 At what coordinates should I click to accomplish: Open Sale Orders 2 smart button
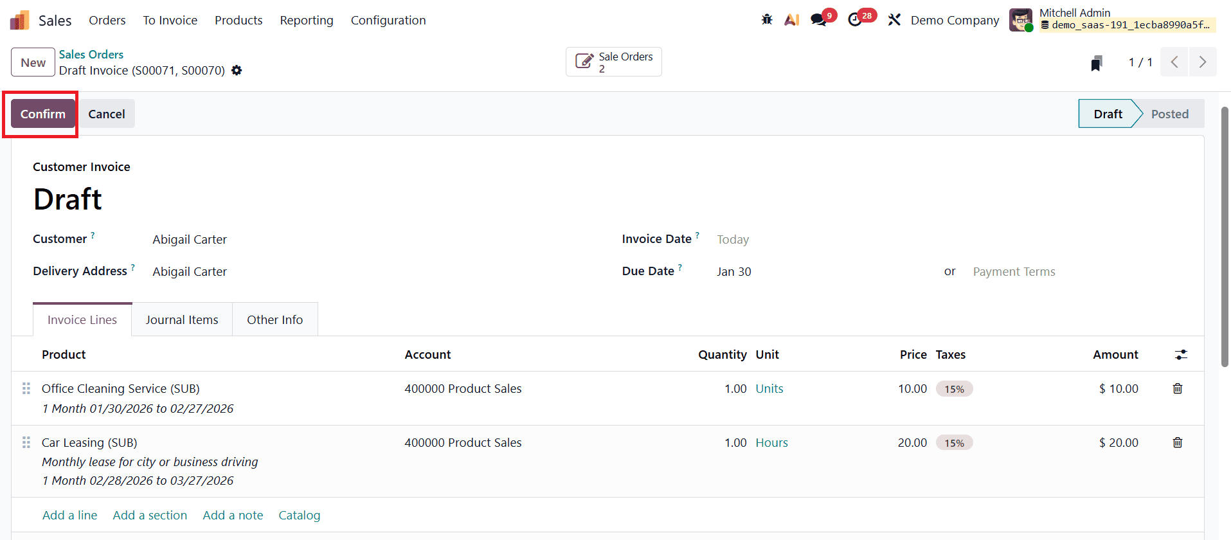click(x=614, y=62)
